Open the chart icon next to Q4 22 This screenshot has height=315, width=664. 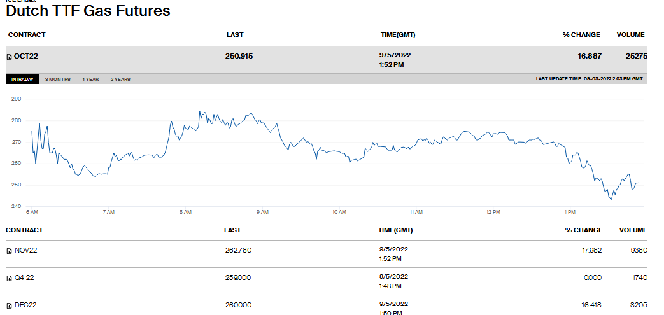(9, 279)
